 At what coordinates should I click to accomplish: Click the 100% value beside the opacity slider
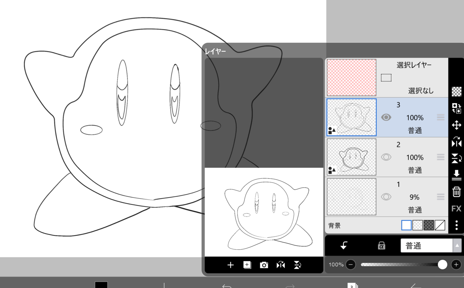336,265
